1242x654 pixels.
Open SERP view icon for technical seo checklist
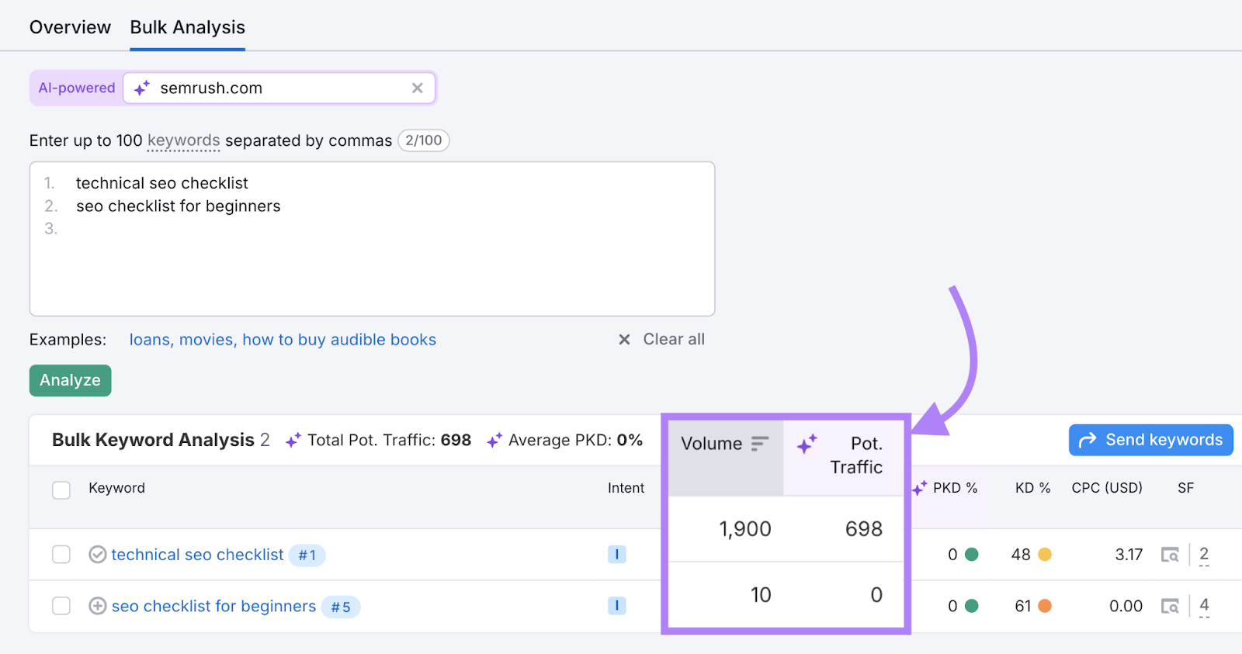coord(1170,555)
